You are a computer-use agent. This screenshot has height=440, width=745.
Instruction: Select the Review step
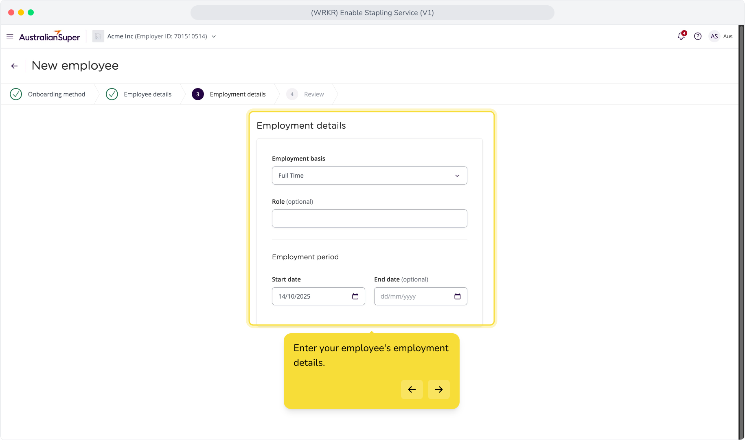[x=305, y=94]
